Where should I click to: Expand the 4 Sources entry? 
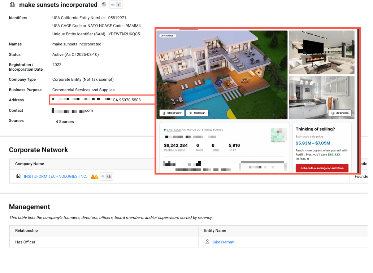[65, 122]
